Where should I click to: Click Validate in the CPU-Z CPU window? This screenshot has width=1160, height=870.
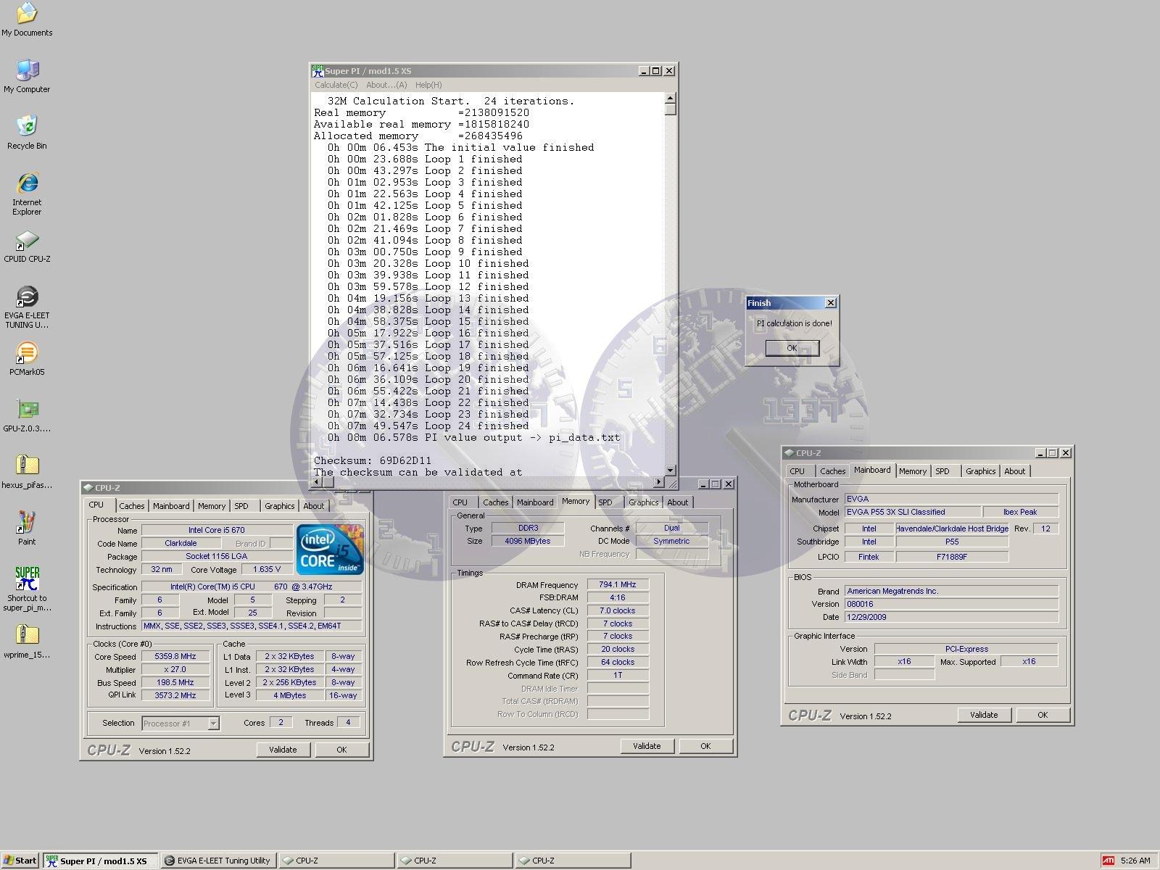[x=283, y=750]
